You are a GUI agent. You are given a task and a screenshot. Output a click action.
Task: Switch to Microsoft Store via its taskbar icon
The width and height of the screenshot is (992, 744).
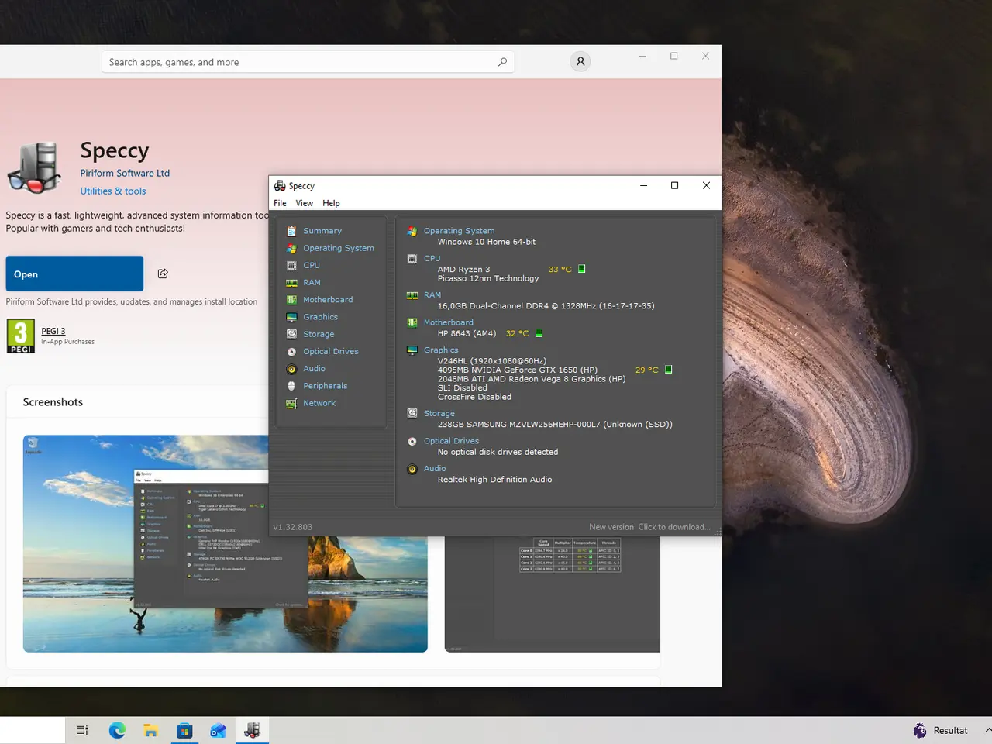pyautogui.click(x=184, y=730)
